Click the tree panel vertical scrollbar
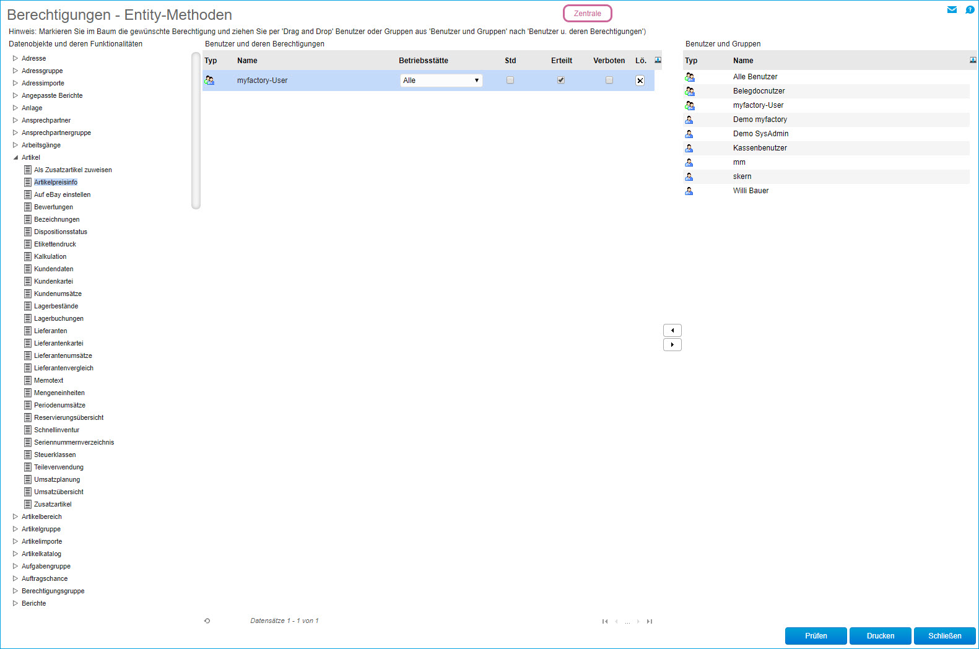This screenshot has width=979, height=649. [x=196, y=131]
